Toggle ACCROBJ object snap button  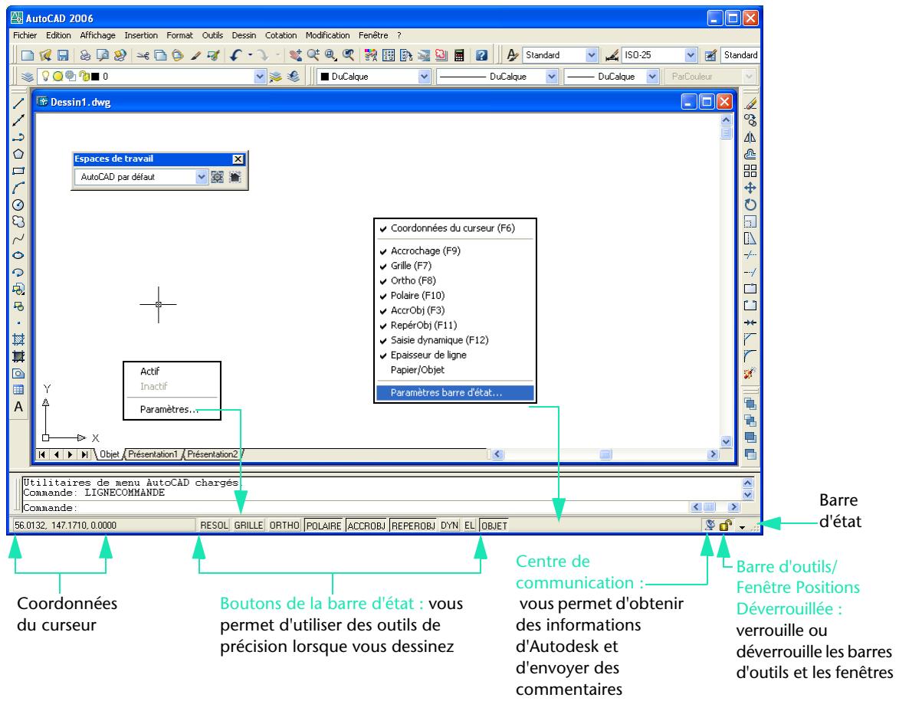point(366,525)
